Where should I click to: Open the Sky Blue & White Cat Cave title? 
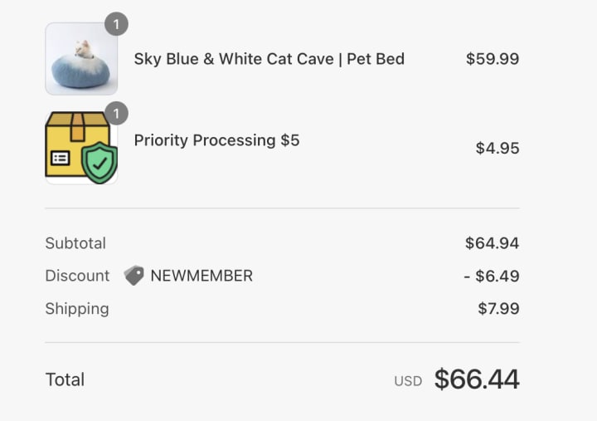269,59
